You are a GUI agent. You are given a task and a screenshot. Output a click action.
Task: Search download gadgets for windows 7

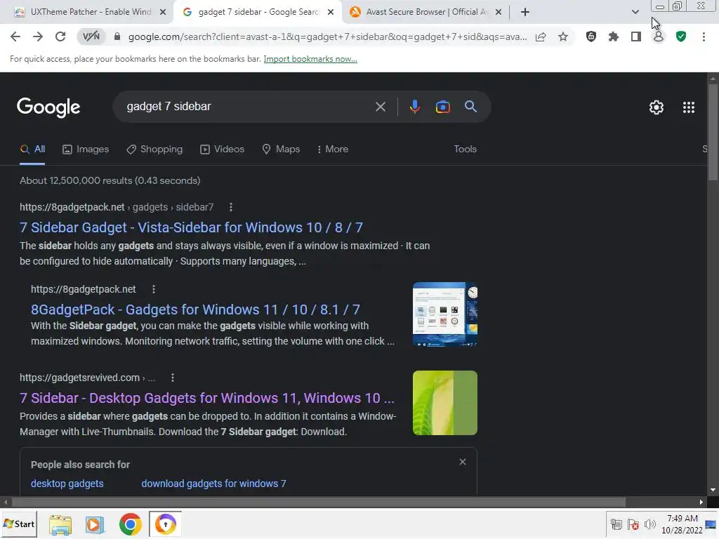click(x=213, y=484)
